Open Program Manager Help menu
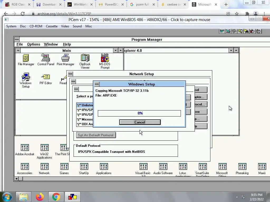Image resolution: width=270 pixels, height=202 pixels. tap(67, 44)
